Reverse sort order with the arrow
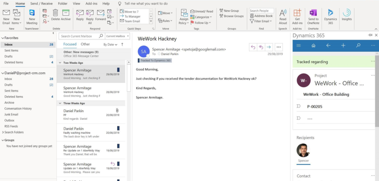This screenshot has width=379, height=181. (x=122, y=44)
